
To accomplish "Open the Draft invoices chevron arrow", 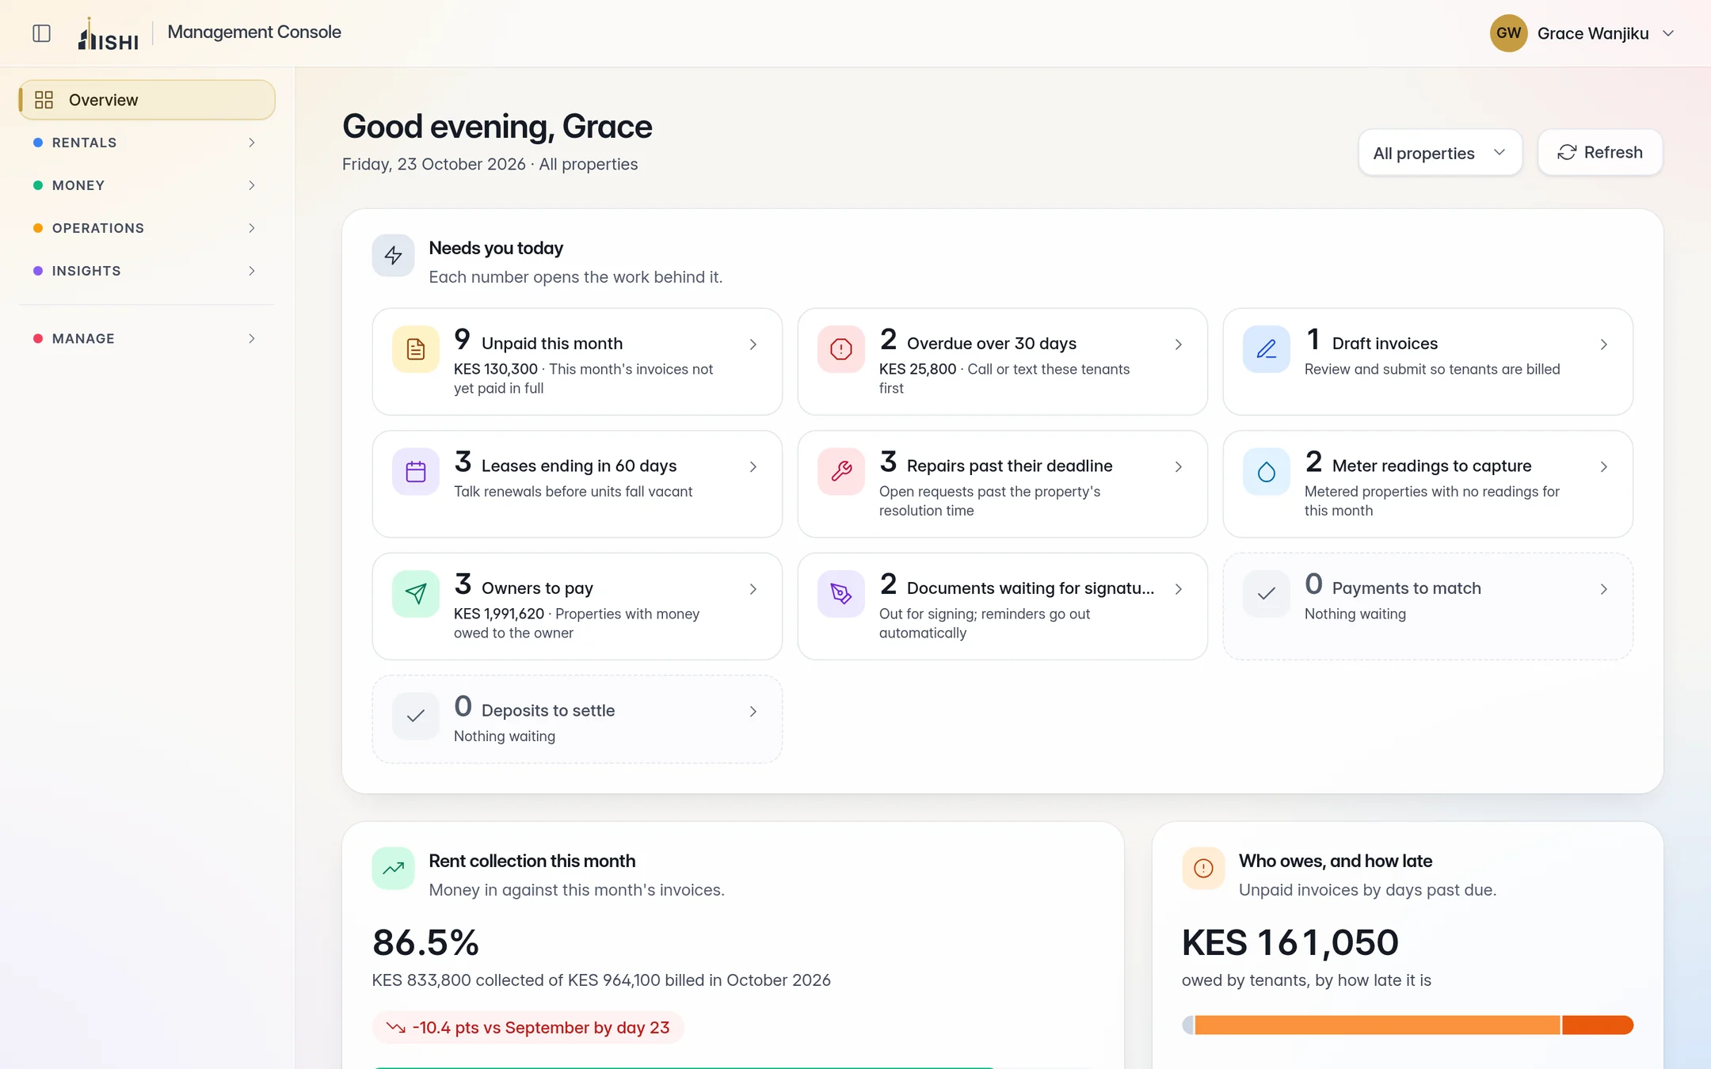I will [1604, 344].
